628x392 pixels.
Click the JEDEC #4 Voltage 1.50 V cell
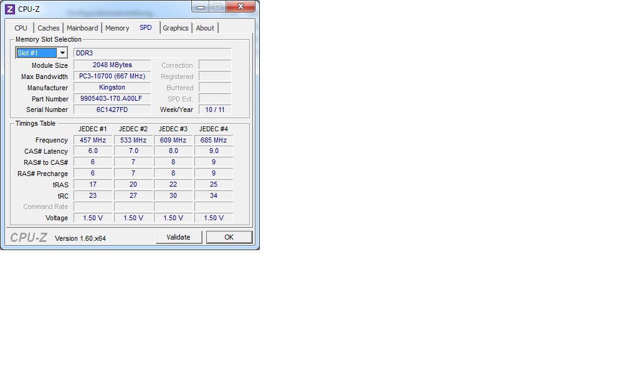[x=214, y=218]
